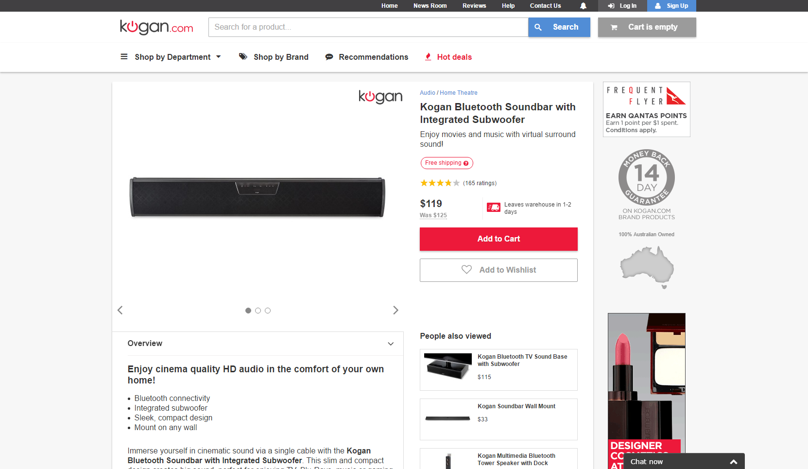Open the Home Theatre breadcrumb link
Image resolution: width=808 pixels, height=469 pixels.
tap(459, 93)
